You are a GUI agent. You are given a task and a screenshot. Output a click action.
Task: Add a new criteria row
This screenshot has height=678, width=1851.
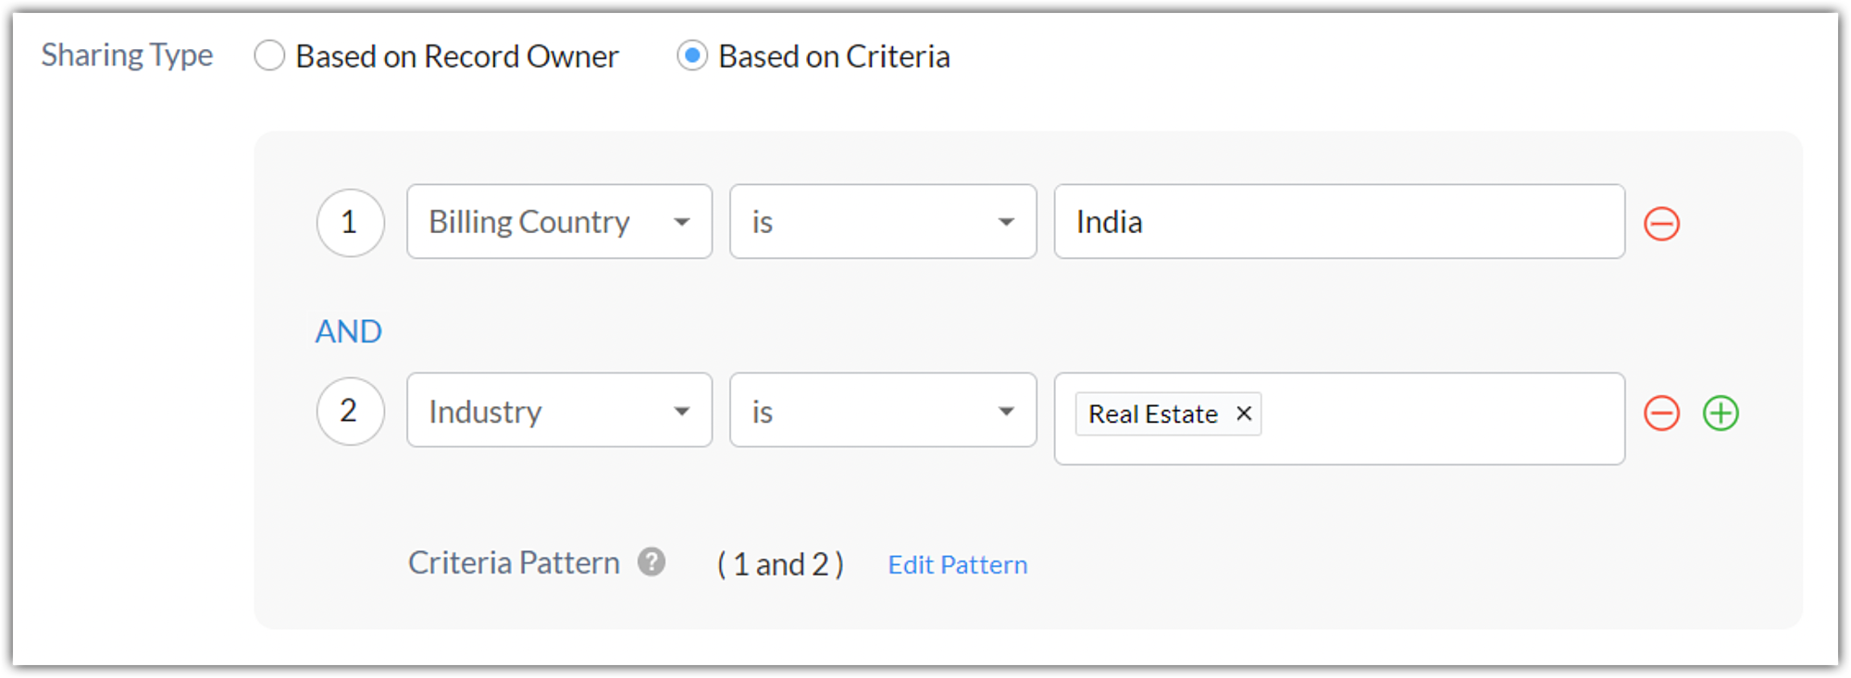pyautogui.click(x=1721, y=413)
